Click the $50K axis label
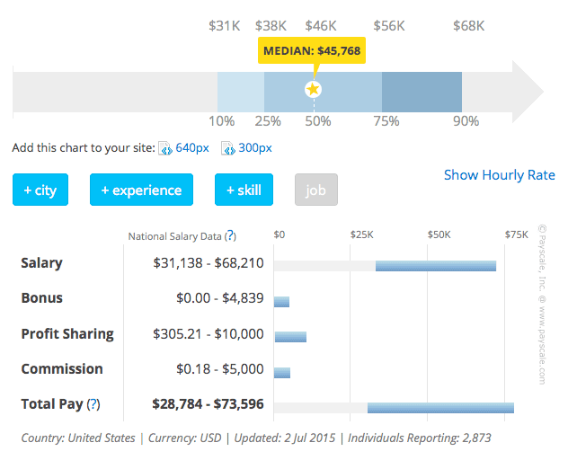The image size is (568, 469). point(439,234)
